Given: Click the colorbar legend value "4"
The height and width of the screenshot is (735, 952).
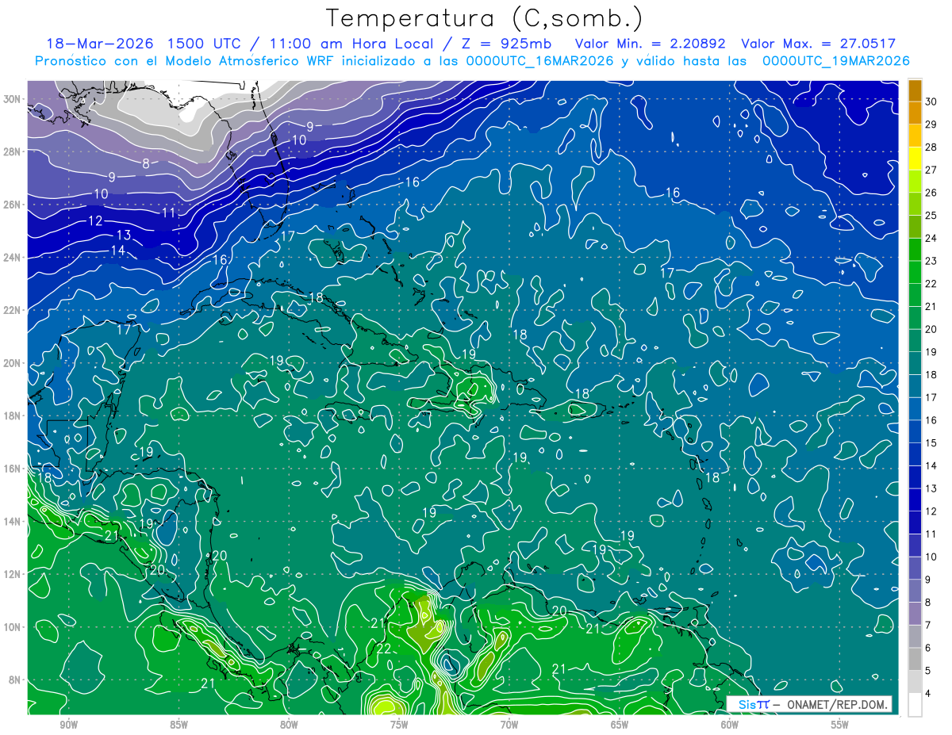Looking at the screenshot, I should pyautogui.click(x=928, y=694).
